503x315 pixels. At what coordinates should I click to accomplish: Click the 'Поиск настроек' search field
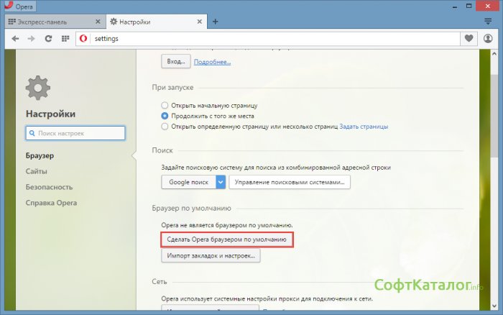click(x=75, y=133)
